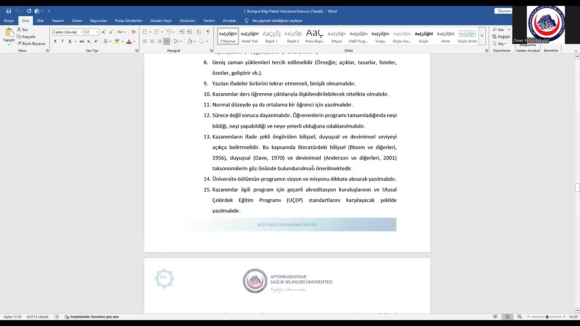Open the Paragraf dialog launcher
Viewport: 580px width, 326px height.
[212, 51]
